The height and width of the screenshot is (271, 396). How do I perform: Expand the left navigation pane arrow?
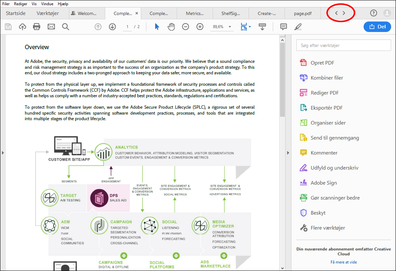tap(3, 153)
